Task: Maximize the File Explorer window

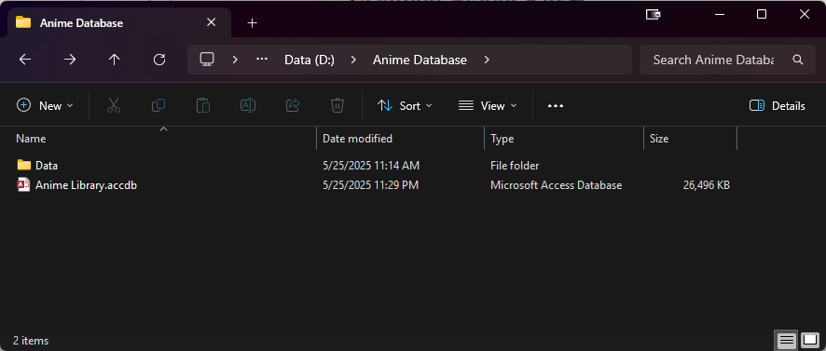Action: 761,14
